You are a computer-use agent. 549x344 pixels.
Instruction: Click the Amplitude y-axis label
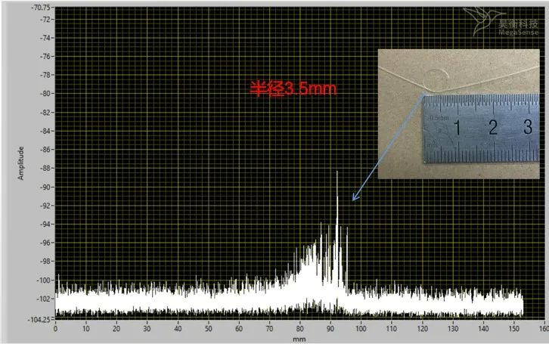[21, 163]
